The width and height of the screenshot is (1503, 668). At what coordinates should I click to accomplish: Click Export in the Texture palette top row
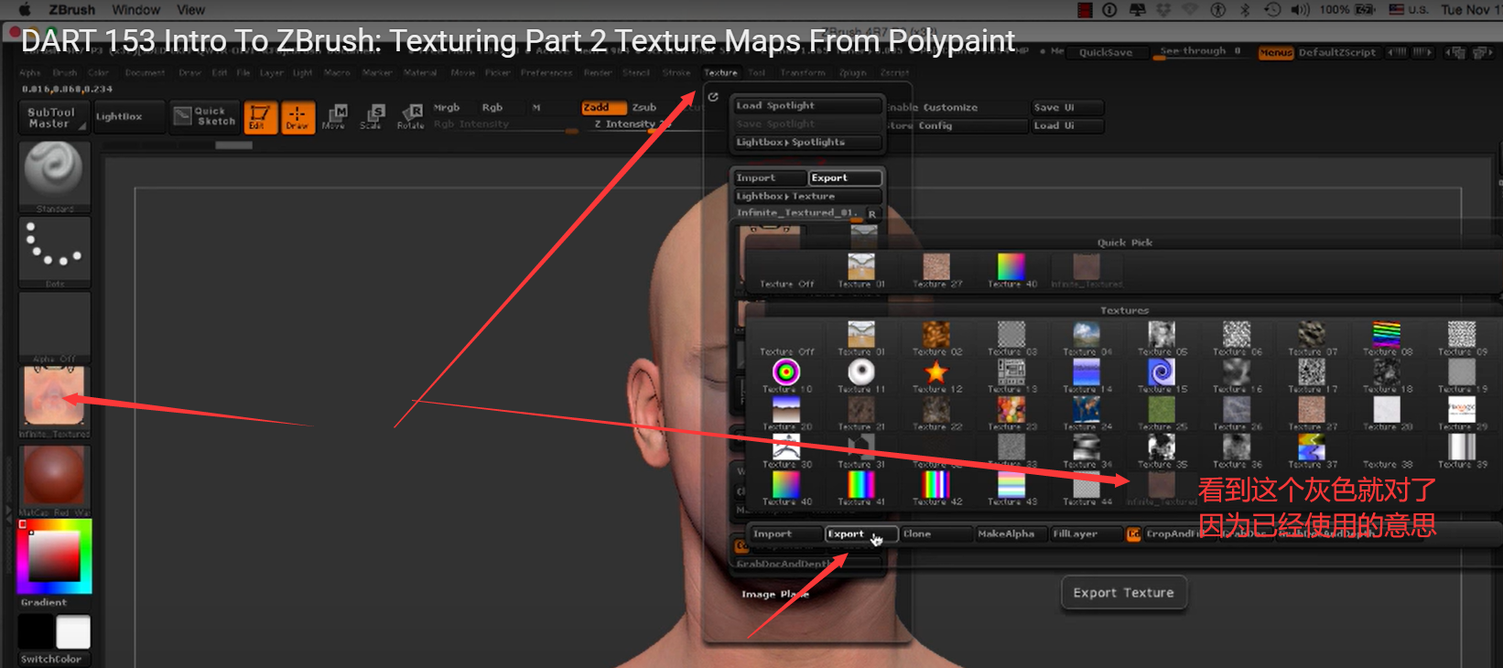[x=844, y=178]
